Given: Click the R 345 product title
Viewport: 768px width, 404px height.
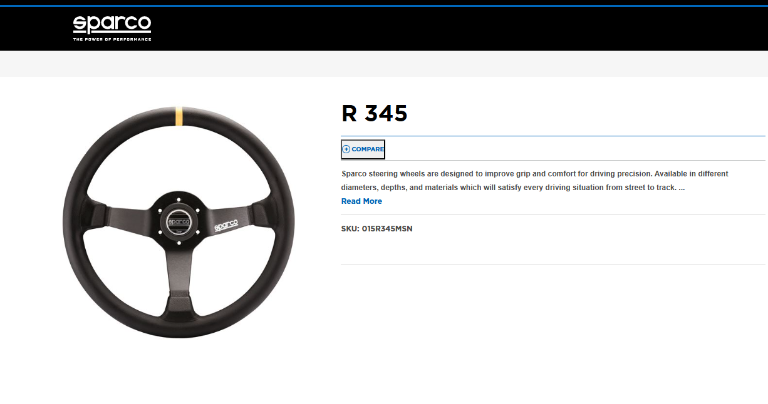Looking at the screenshot, I should tap(375, 114).
